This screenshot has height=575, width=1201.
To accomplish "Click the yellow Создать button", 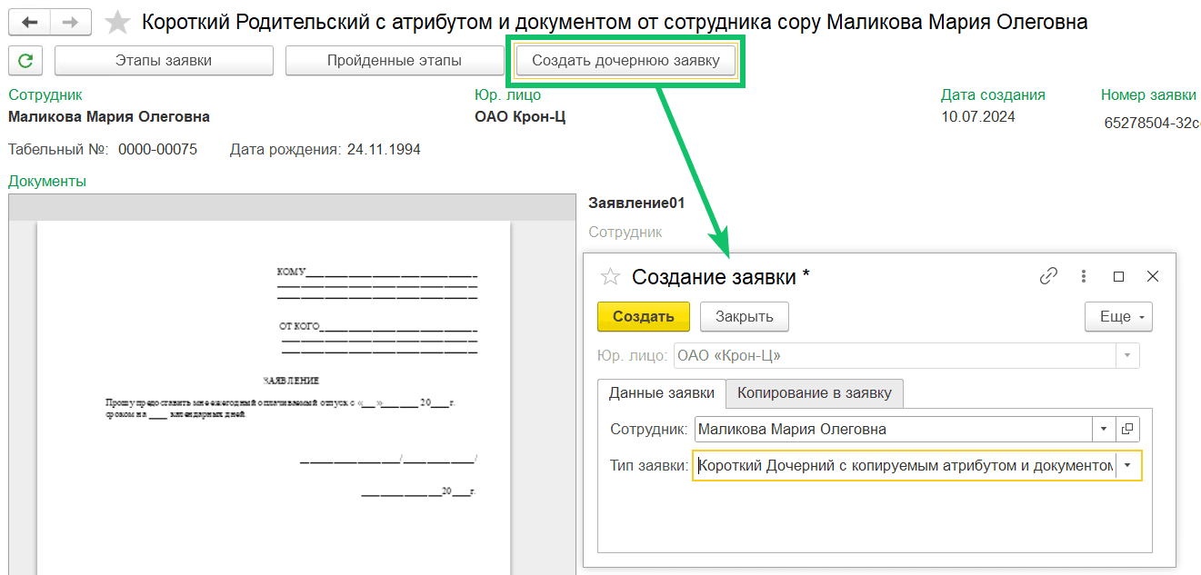I will tap(644, 317).
